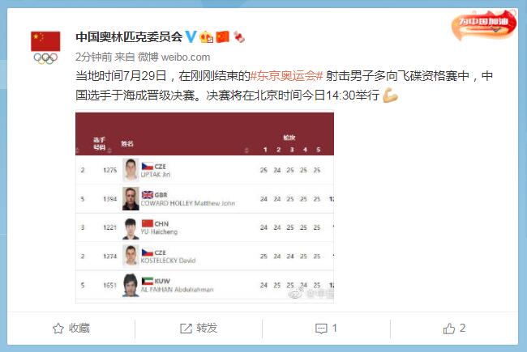Open the qualification results table image
The height and width of the screenshot is (352, 527).
[x=204, y=208]
